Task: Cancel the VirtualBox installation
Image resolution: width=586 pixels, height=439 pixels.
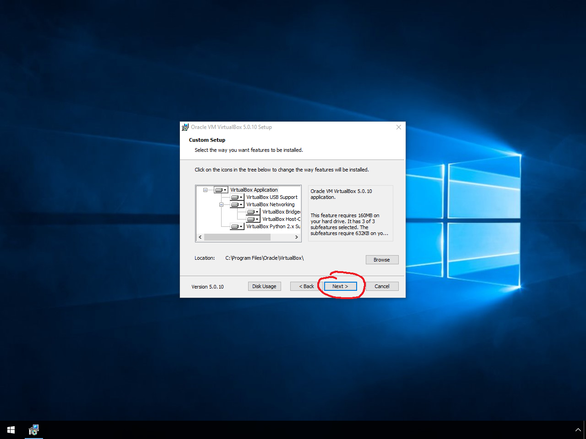Action: (x=382, y=286)
